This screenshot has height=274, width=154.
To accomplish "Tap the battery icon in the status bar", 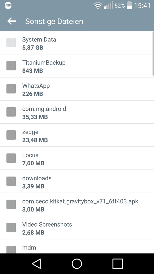I will point(129,5).
